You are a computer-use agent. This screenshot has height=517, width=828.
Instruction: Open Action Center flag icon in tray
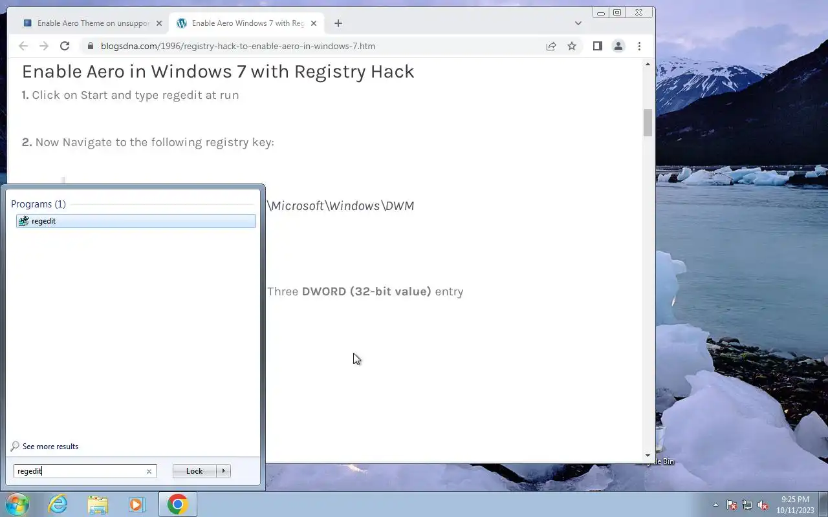pyautogui.click(x=732, y=505)
